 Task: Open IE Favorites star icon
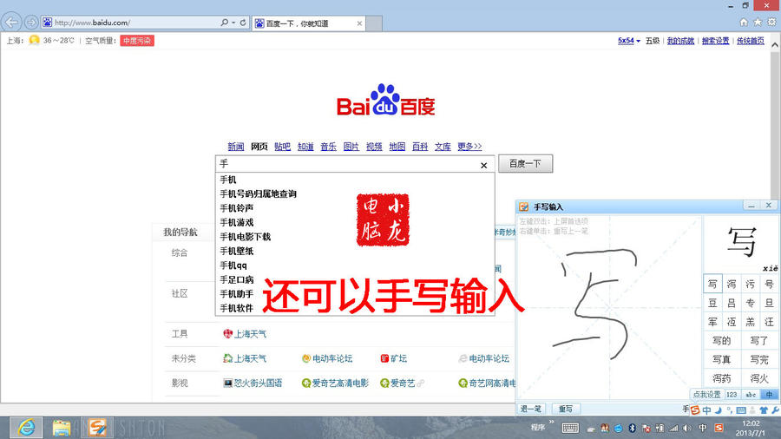758,22
